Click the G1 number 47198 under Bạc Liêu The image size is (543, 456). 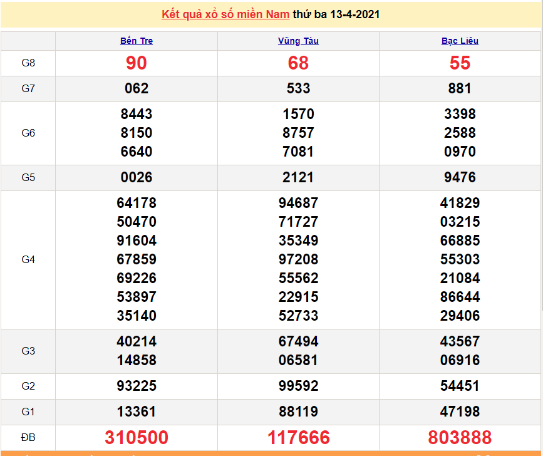pos(460,412)
